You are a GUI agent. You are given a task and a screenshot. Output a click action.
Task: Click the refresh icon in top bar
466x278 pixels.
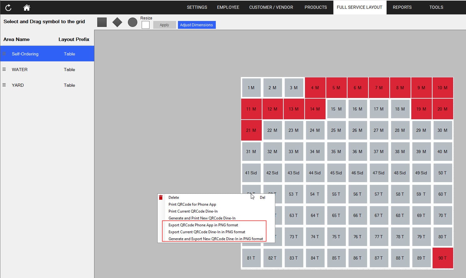click(x=8, y=8)
